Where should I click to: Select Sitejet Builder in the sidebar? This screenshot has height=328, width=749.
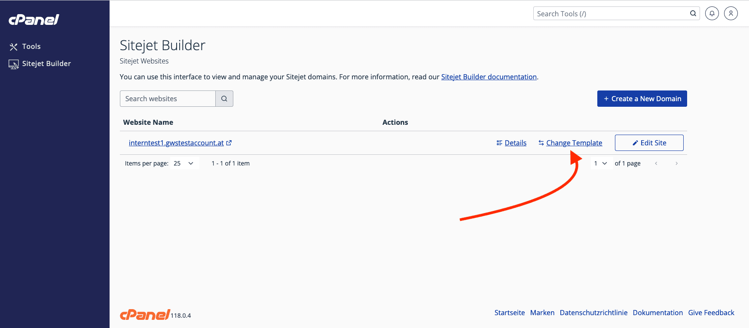tap(46, 63)
